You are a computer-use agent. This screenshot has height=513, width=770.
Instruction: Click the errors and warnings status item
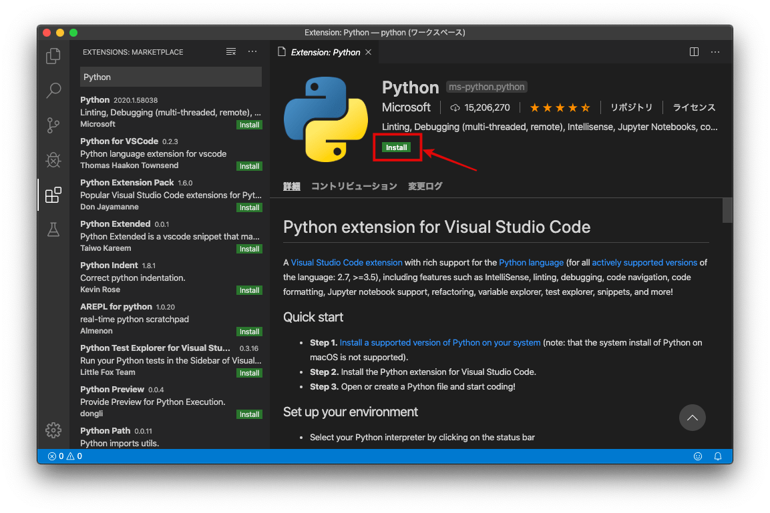pyautogui.click(x=65, y=456)
